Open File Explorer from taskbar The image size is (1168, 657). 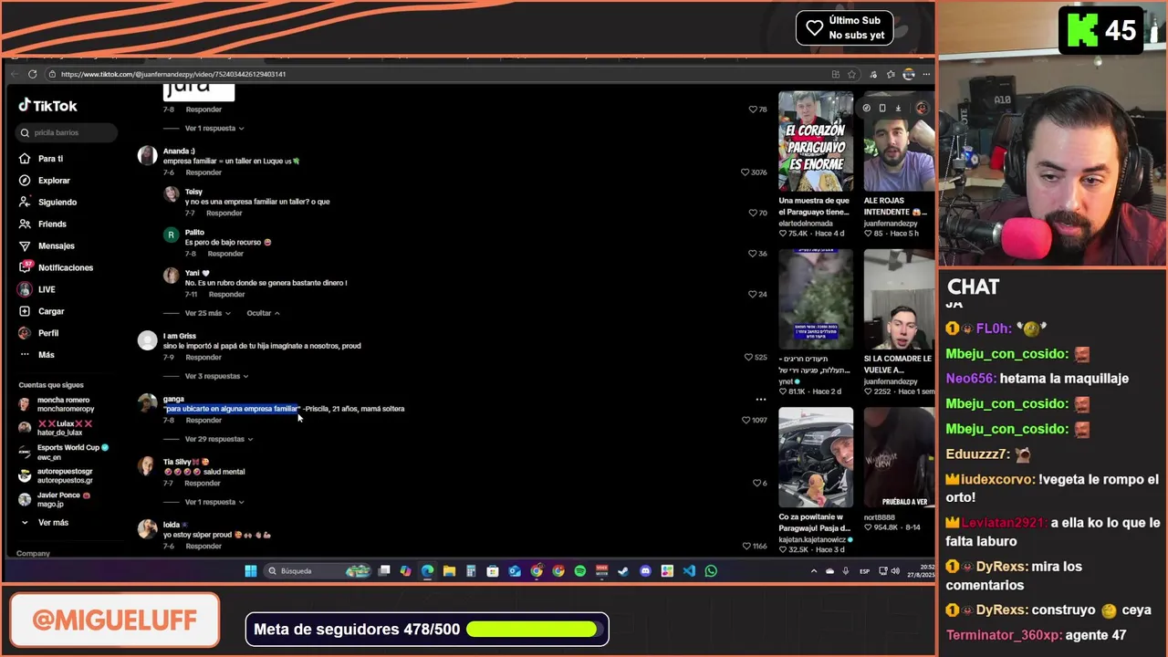click(x=449, y=571)
